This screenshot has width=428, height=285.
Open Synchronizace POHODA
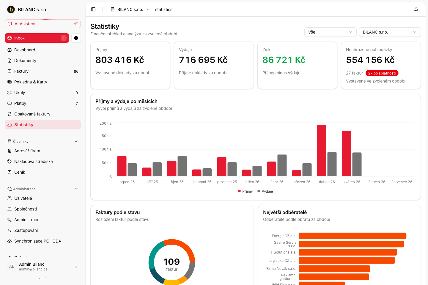coord(43,241)
